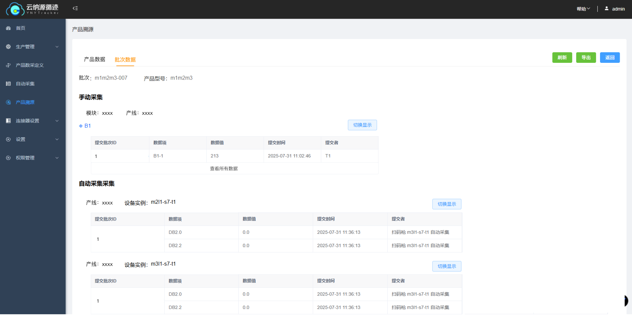The image size is (632, 322).
Task: Open 自动采集 in the sidebar
Action: coord(25,84)
